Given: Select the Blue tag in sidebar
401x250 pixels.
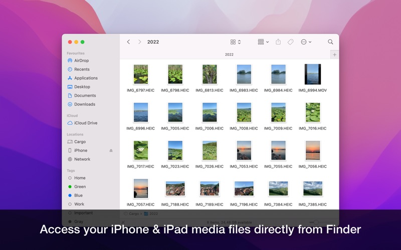Looking at the screenshot, I should [x=79, y=195].
